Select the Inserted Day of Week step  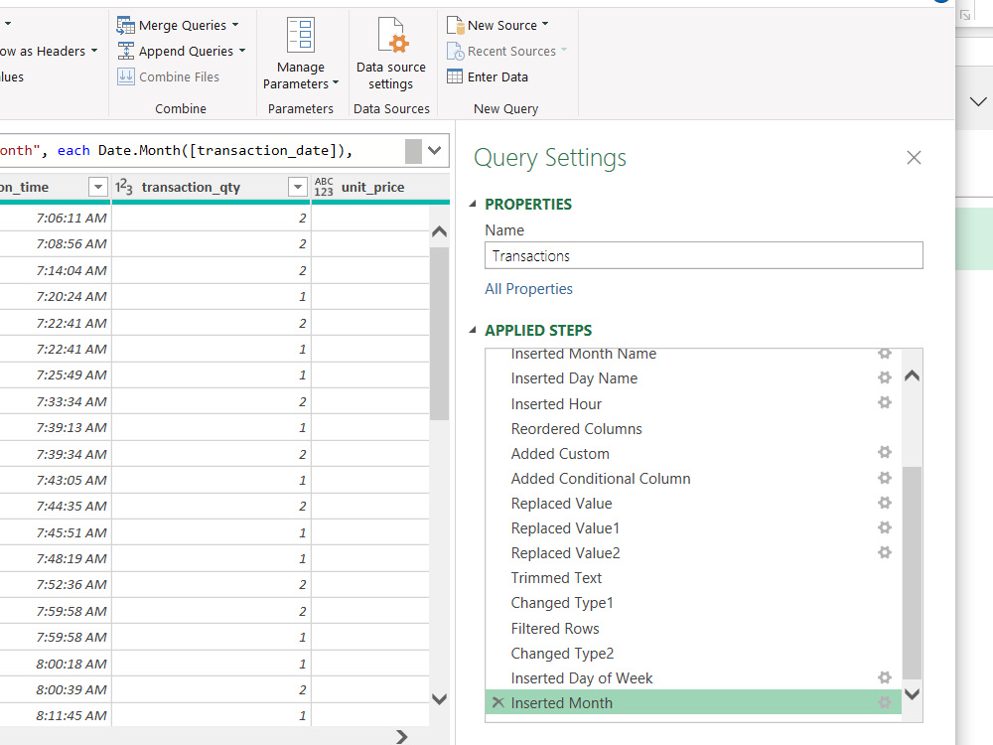coord(581,677)
